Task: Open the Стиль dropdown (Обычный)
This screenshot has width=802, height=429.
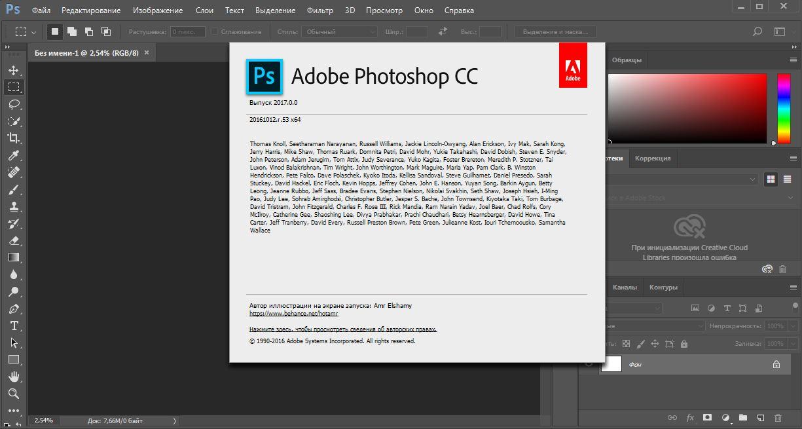Action: pyautogui.click(x=340, y=31)
